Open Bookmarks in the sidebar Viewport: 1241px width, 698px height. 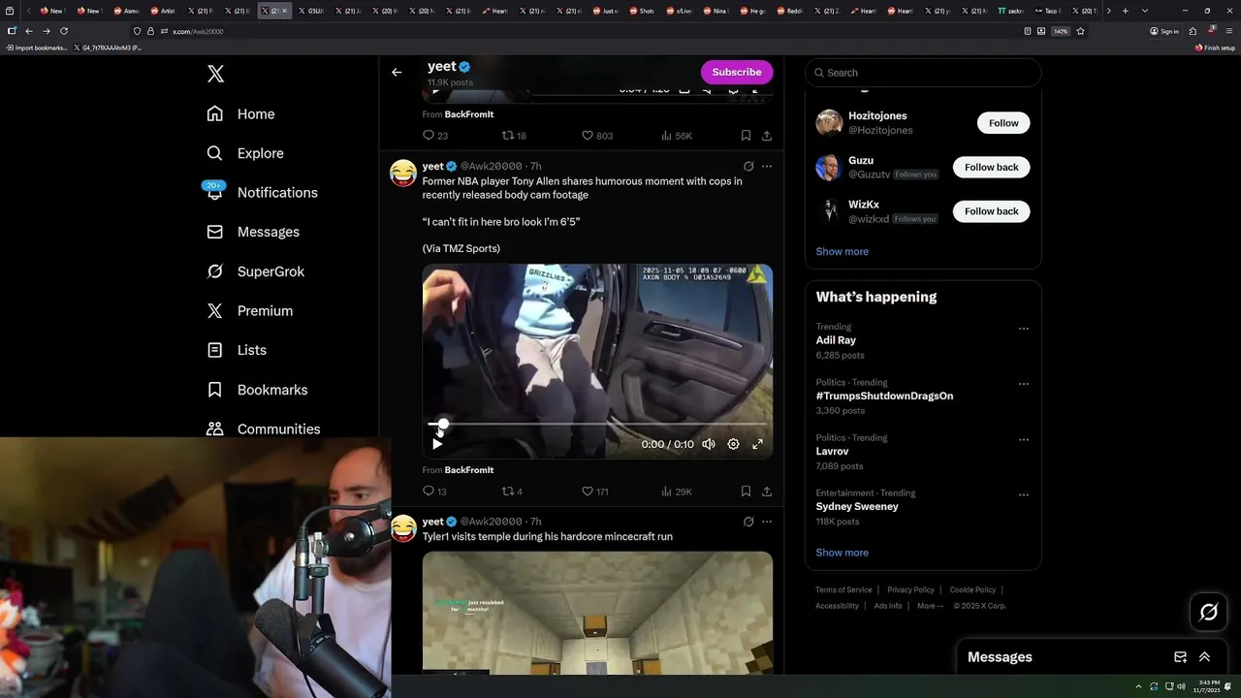[x=257, y=390]
